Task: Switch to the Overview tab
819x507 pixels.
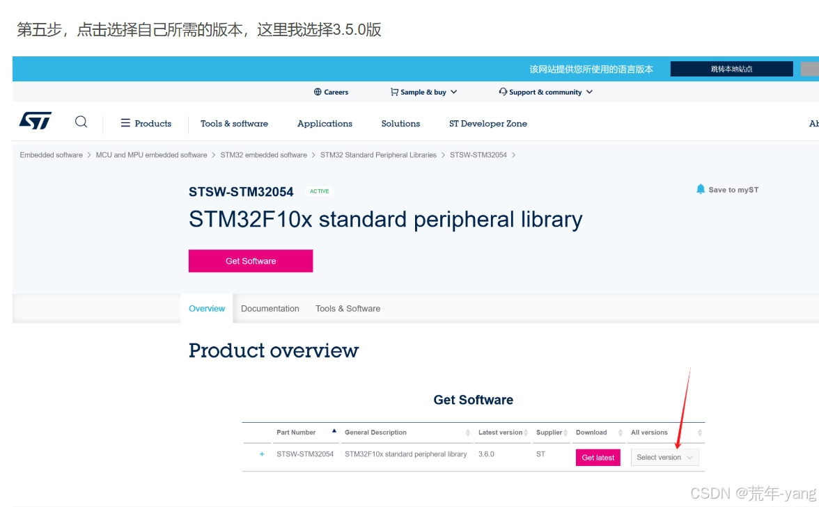Action: (x=207, y=309)
